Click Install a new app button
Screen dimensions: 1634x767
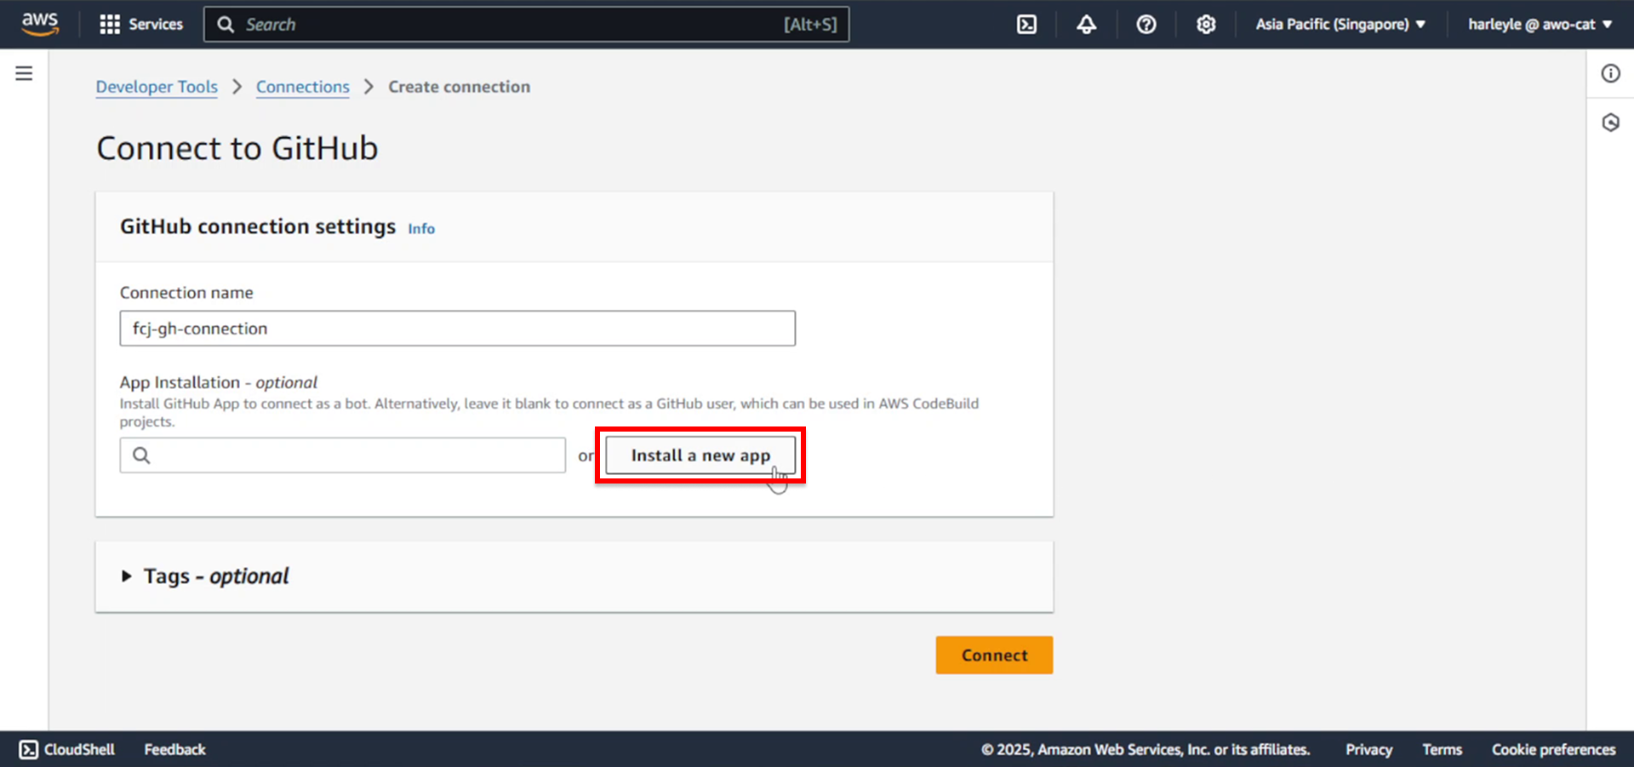coord(700,455)
